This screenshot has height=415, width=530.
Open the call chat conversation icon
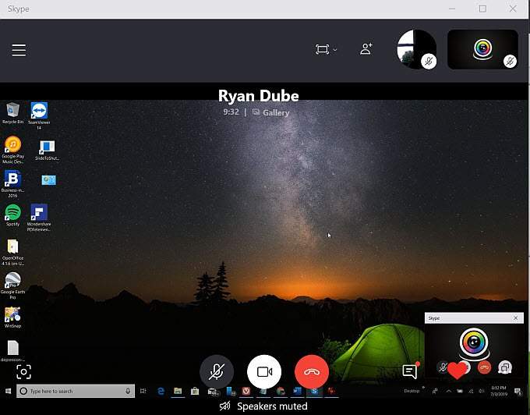(410, 371)
